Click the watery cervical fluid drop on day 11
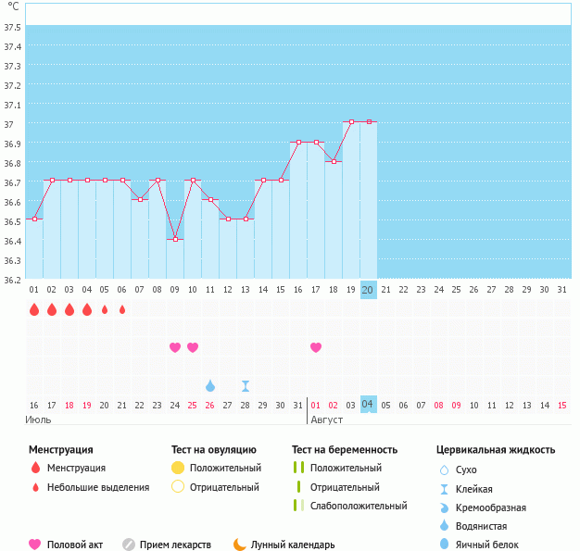This screenshot has width=580, height=551. pos(210,385)
